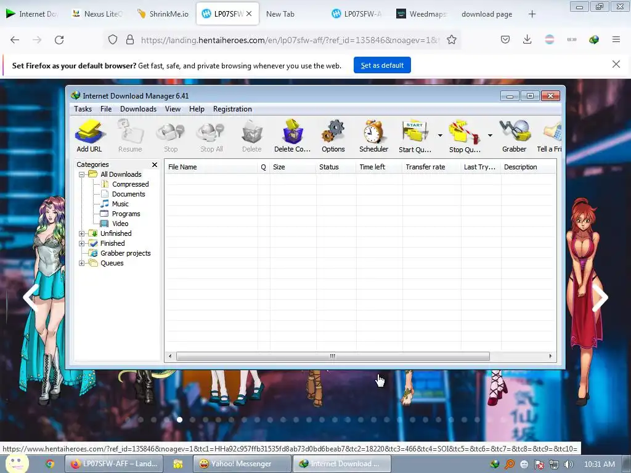
Task: Switch to the Weedmaps tab
Action: tap(422, 14)
